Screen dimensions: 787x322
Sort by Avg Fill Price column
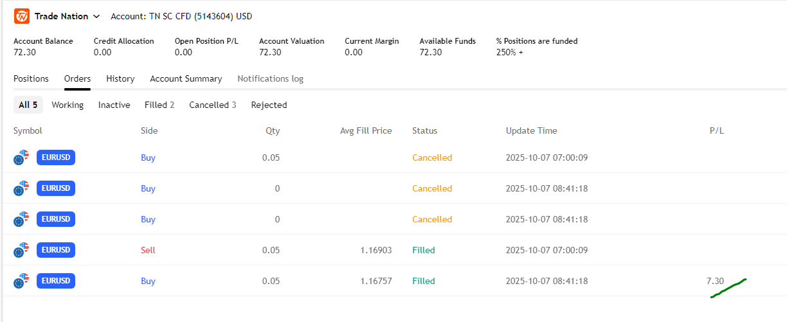click(366, 130)
